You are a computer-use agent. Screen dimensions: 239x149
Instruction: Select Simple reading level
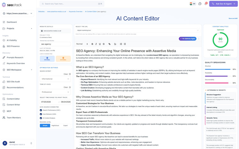[45, 125]
